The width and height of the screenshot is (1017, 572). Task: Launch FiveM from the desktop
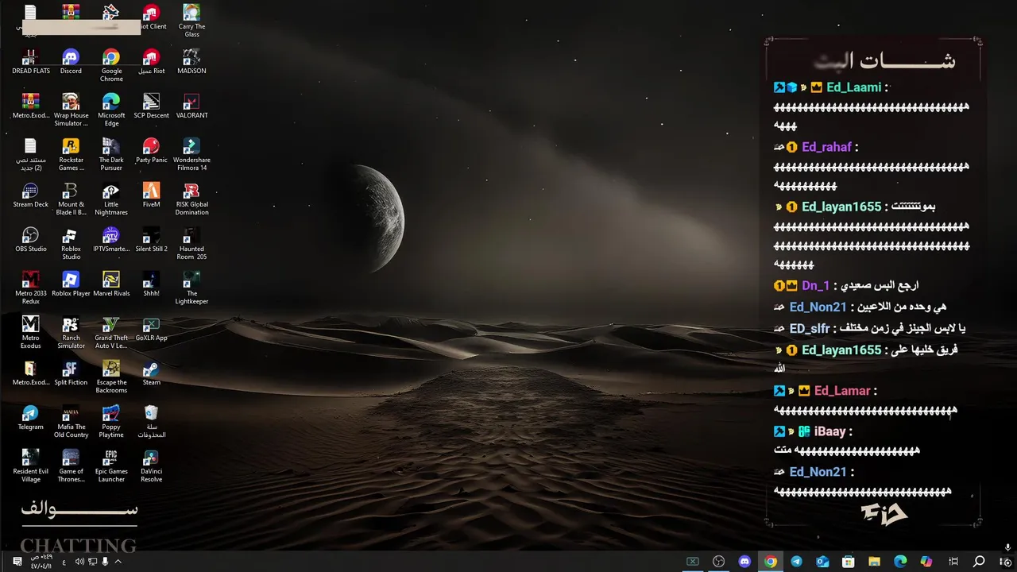coord(151,195)
